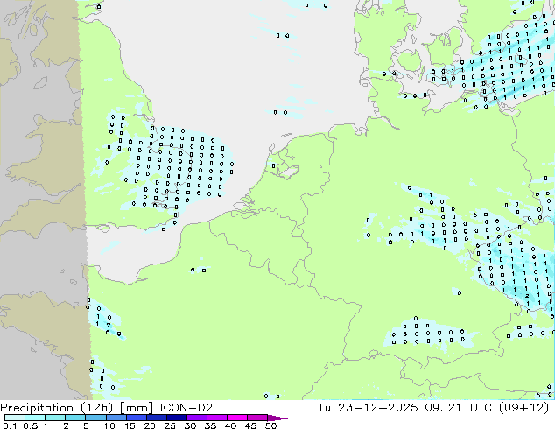Click the '25' label under the color scale
The width and height of the screenshot is (555, 429).
(170, 425)
